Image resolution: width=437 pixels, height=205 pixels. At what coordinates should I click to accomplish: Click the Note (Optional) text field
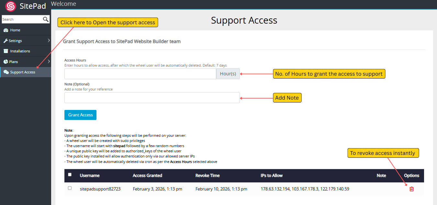tap(152, 98)
